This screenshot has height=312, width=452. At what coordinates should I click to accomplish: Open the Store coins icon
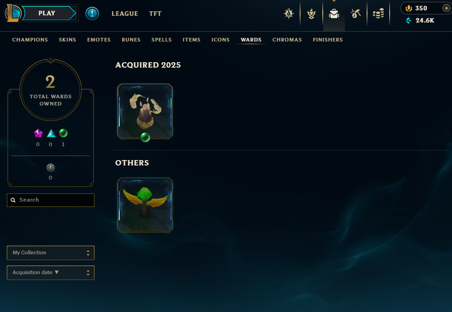[x=378, y=14]
